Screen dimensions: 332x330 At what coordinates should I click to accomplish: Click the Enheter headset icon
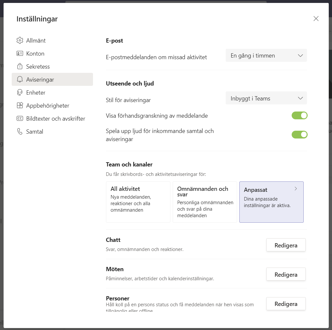(x=20, y=93)
